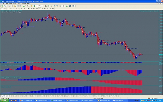Expand the Templates dropdown arrow
Screen dimensions: 163x102
pos(75,6)
